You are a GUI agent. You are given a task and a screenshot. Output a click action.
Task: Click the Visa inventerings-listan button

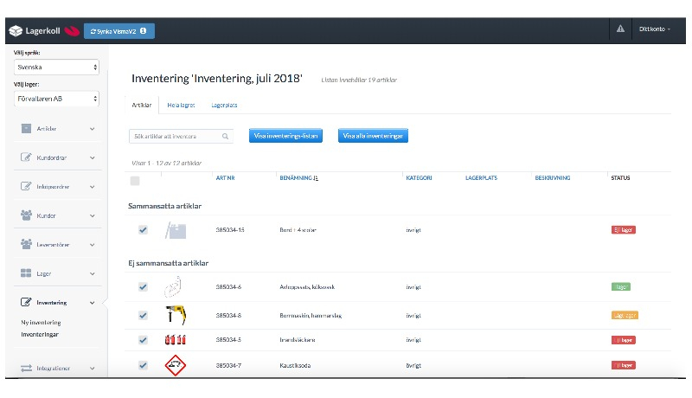pyautogui.click(x=285, y=136)
